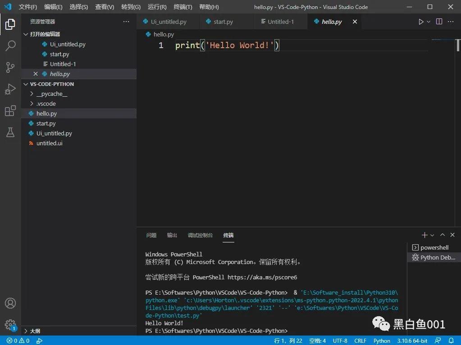Open the Accounts icon in activity bar
This screenshot has width=461, height=345.
pos(10,303)
